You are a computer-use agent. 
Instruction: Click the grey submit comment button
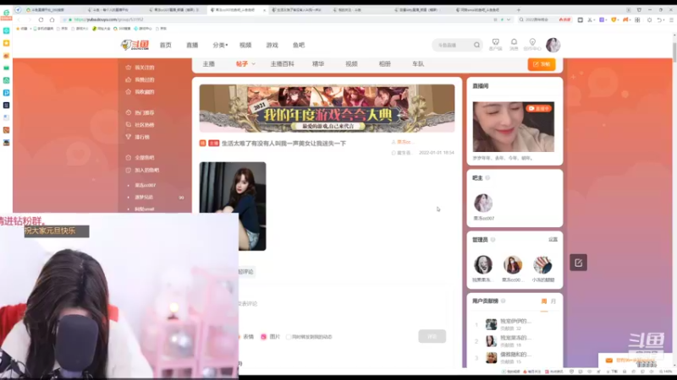(432, 336)
